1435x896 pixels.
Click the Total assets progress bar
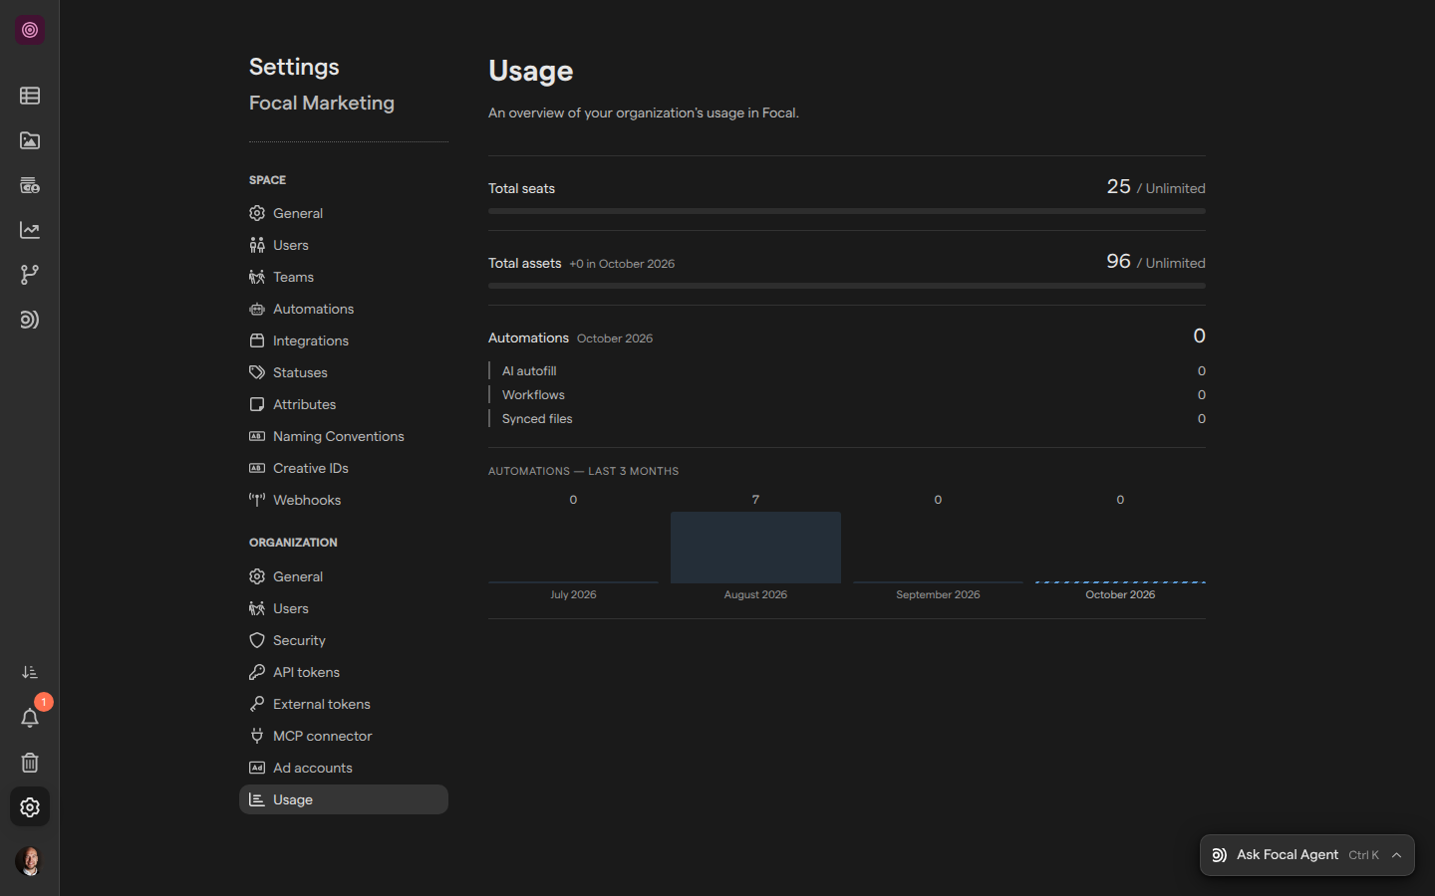pyautogui.click(x=847, y=286)
